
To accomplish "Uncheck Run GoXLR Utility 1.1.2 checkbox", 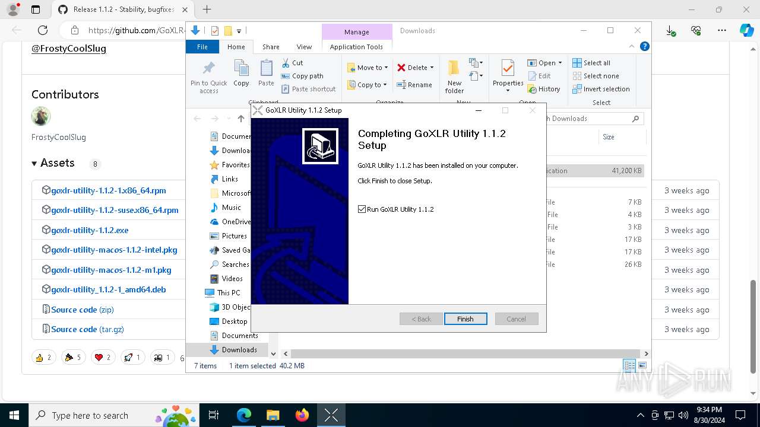I will (362, 209).
